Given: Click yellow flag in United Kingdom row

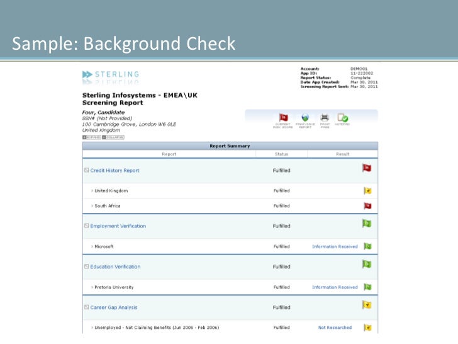Looking at the screenshot, I should tap(367, 191).
